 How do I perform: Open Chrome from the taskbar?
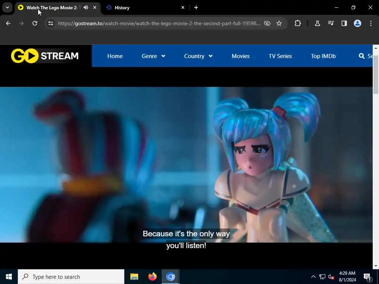coord(170,277)
